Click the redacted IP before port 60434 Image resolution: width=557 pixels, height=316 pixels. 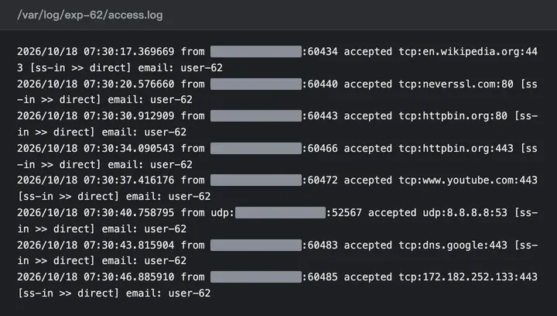[x=256, y=52]
